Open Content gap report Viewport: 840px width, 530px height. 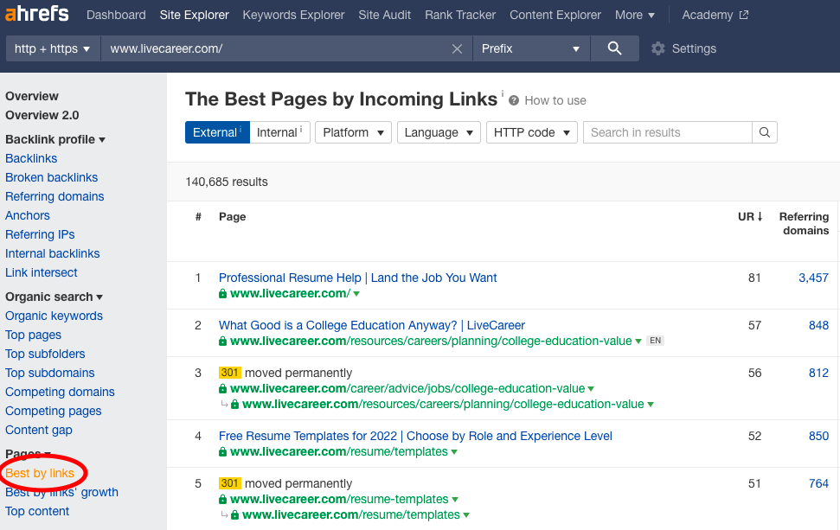click(39, 430)
